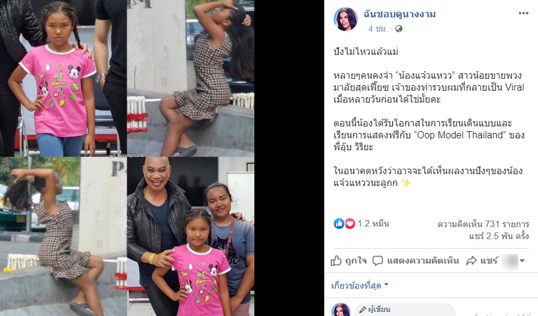Open the ความคิดเห็น 731 รายการ comments link
This screenshot has width=538, height=316.
coord(483,224)
